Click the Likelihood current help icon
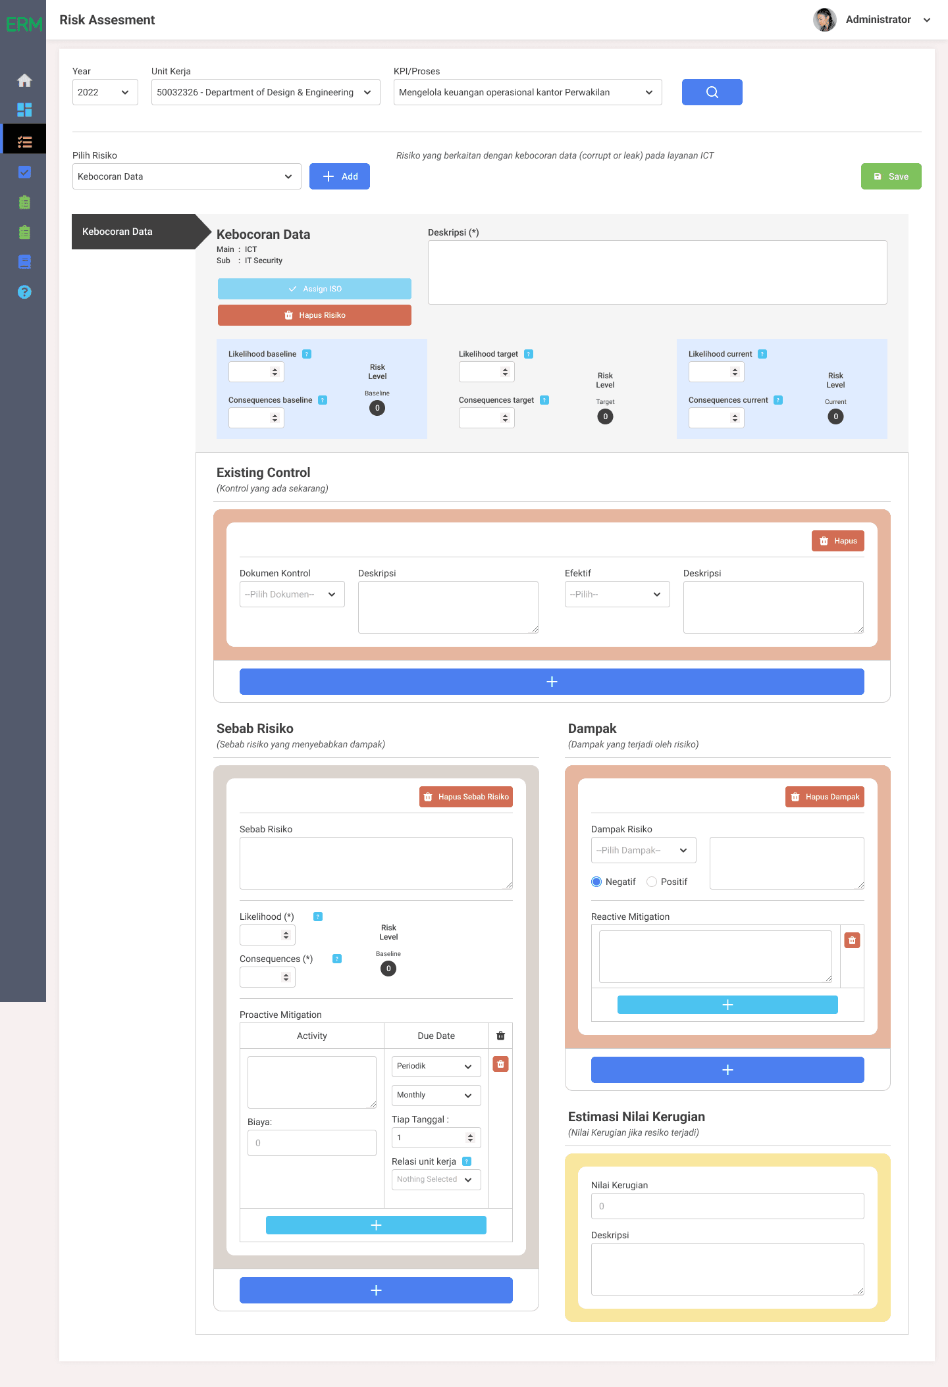 click(x=762, y=354)
